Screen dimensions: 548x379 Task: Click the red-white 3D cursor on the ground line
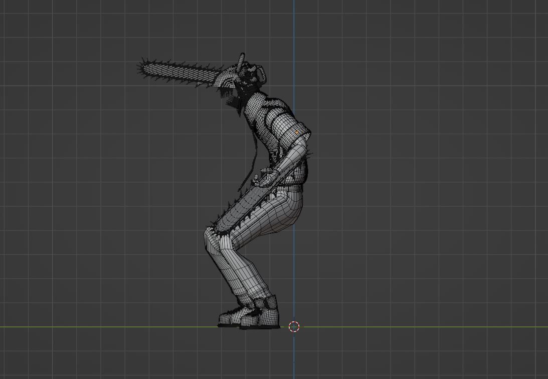click(x=294, y=326)
